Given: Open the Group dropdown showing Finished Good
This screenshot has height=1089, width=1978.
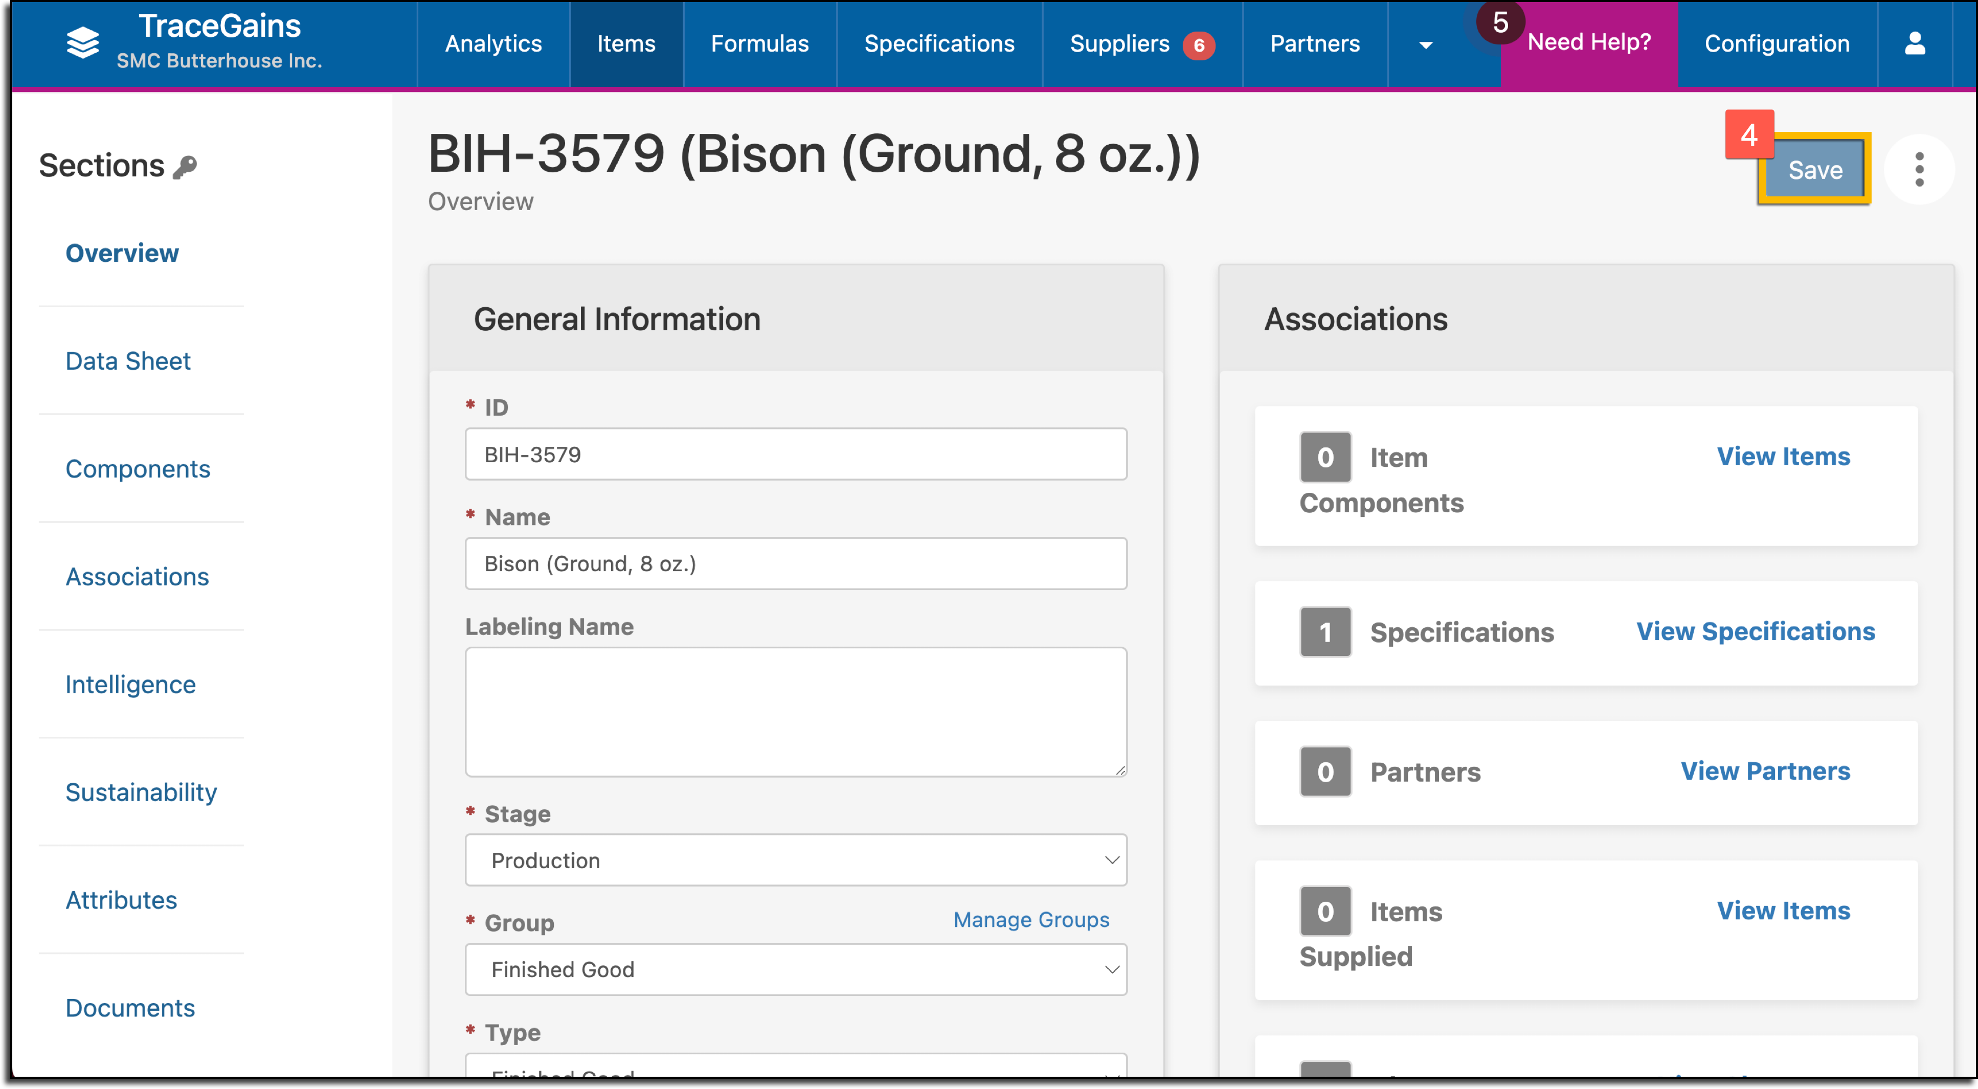Looking at the screenshot, I should (796, 969).
